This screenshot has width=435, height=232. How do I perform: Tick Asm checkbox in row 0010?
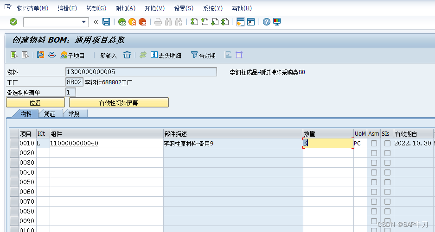pyautogui.click(x=374, y=143)
